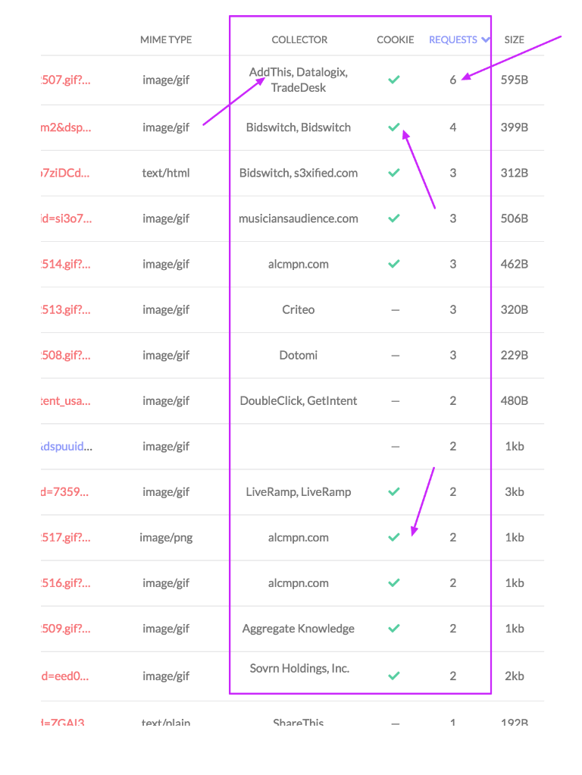This screenshot has height=775, width=582.
Task: Click the Requests sort arrow chevron
Action: [485, 39]
